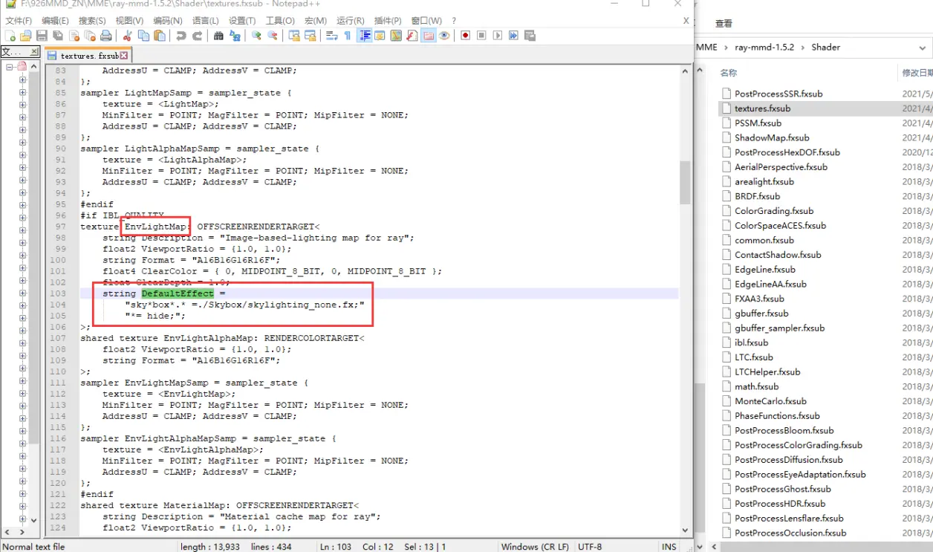Create a new document with the New icon
This screenshot has height=552, width=933.
pos(9,36)
